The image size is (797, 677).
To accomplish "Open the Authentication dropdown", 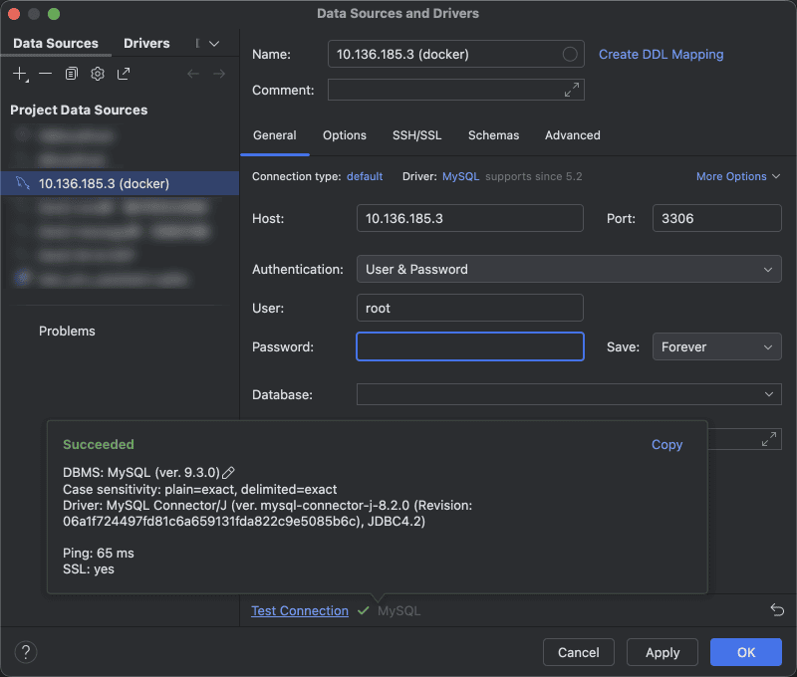I will (569, 269).
